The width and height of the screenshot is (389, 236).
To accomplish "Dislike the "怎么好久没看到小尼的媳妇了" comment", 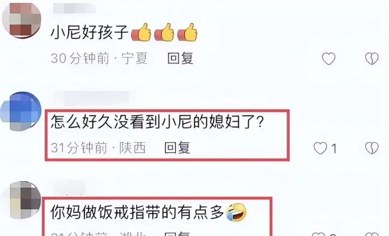I will click(372, 148).
